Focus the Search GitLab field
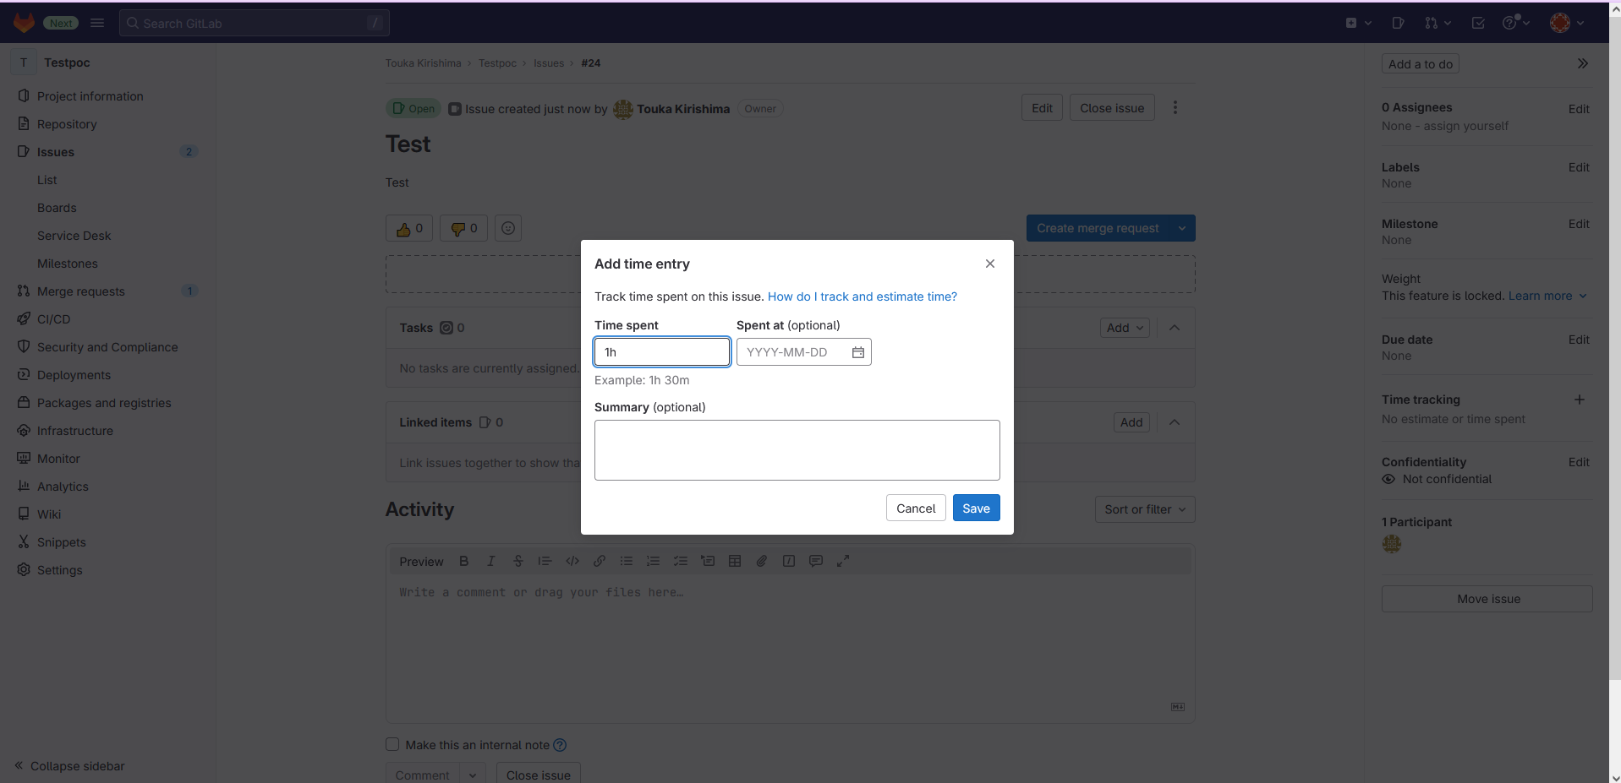This screenshot has width=1621, height=783. click(255, 23)
